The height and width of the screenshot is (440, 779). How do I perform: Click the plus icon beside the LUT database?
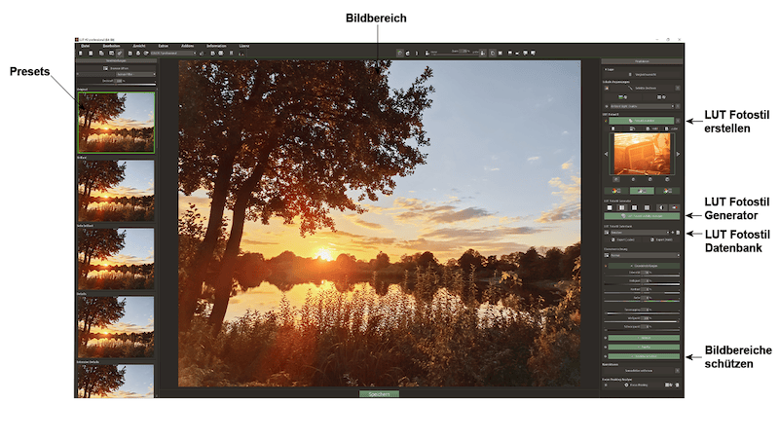point(672,233)
